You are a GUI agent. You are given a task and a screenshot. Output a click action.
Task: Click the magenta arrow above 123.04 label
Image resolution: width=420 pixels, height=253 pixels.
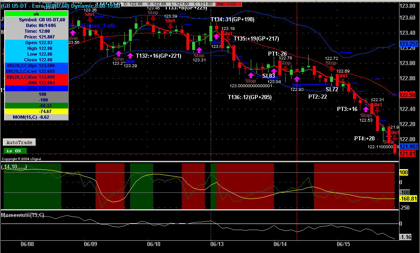[x=274, y=71]
